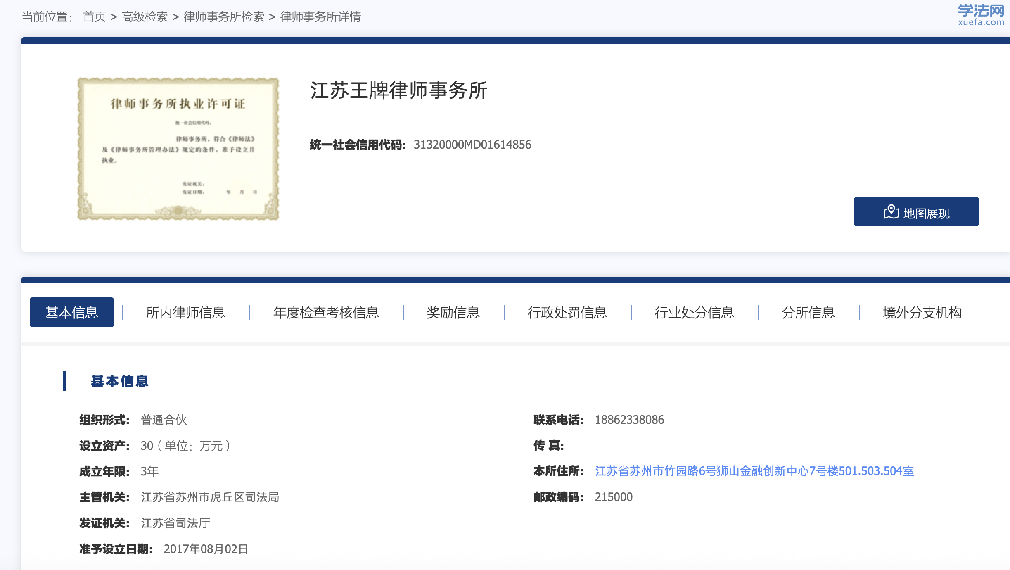Screen dimensions: 1010x570
Task: Switch to the 奖励信息 tab
Action: click(x=453, y=313)
